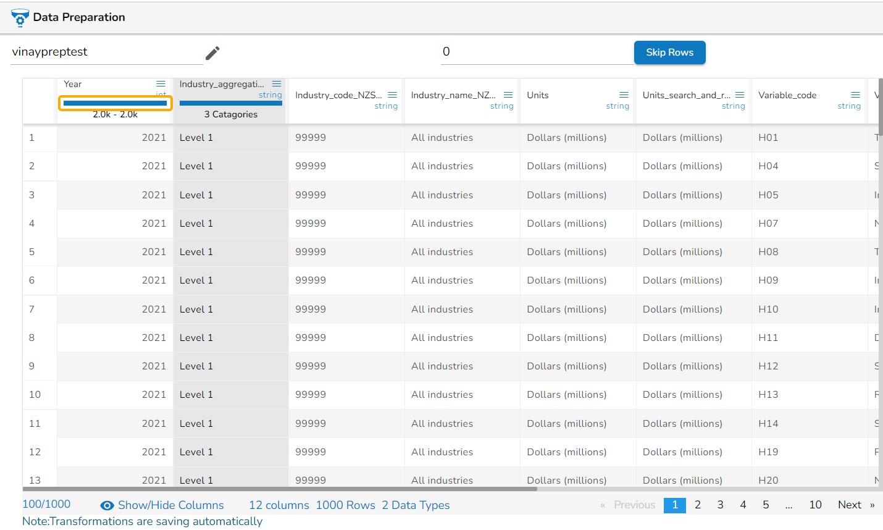The image size is (883, 530).
Task: Click the skip rows number input field
Action: (x=536, y=52)
